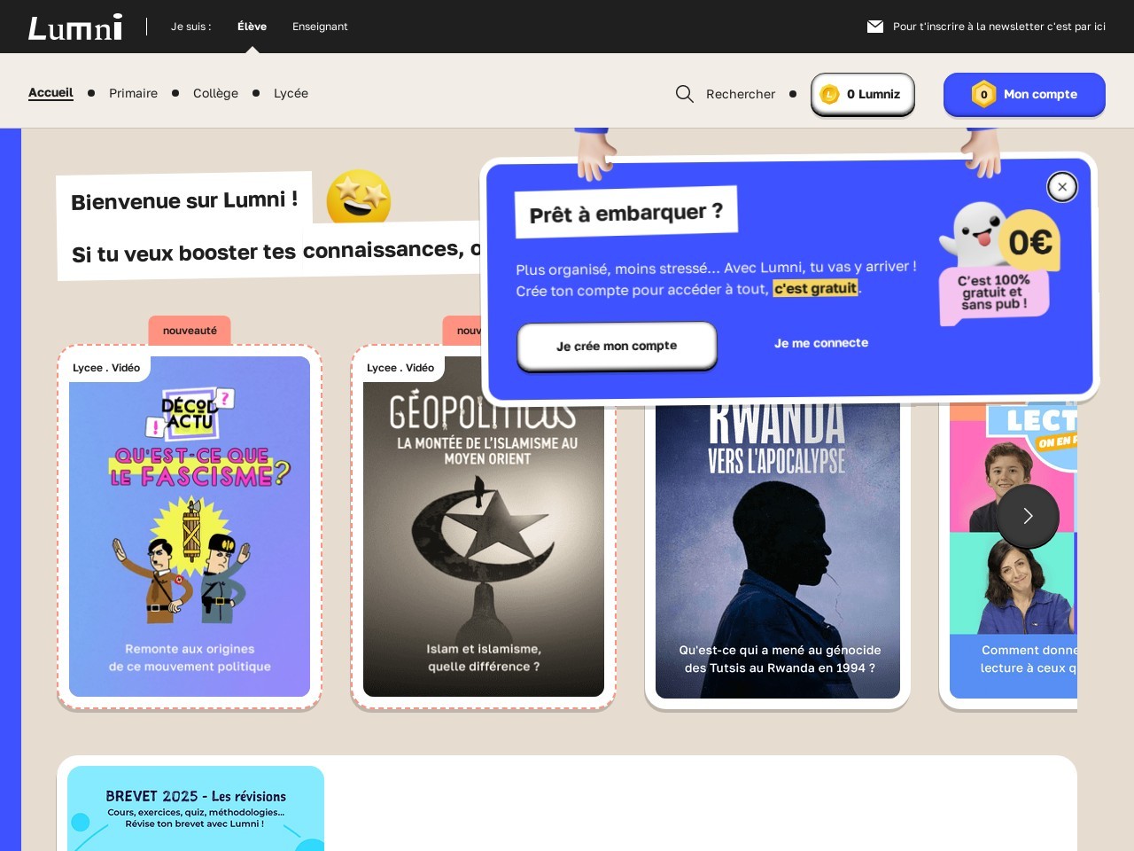Open Rwanda vers l'apocalypse card
The width and height of the screenshot is (1134, 851).
[778, 550]
